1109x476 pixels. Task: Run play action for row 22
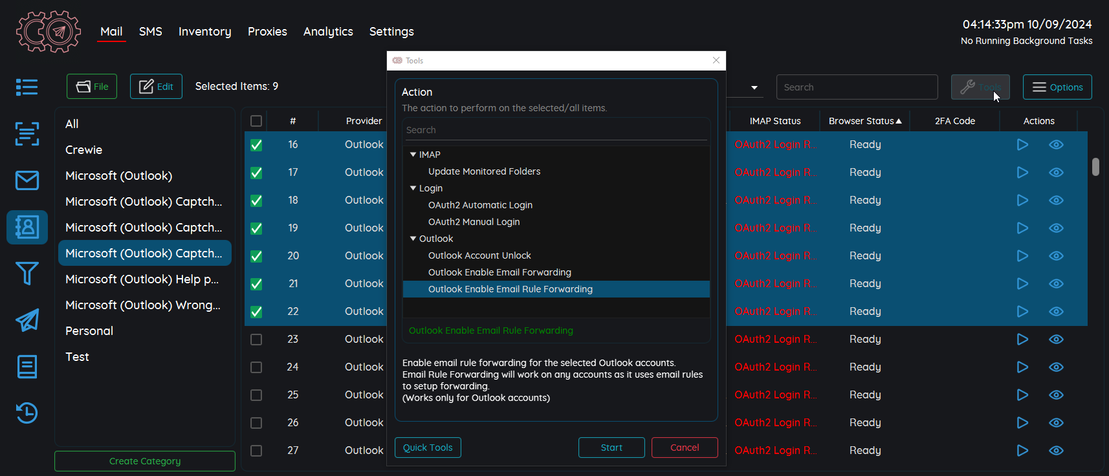click(1022, 312)
